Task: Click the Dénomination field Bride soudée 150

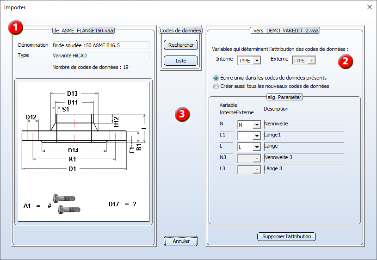Action: [101, 45]
